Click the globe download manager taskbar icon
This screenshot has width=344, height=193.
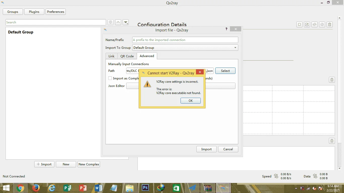pyautogui.click(x=161, y=188)
